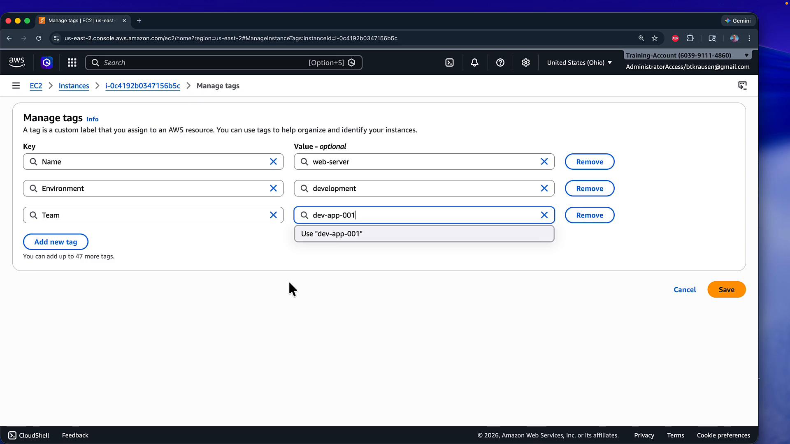This screenshot has height=444, width=790.
Task: Open Feedback in the footer
Action: point(75,435)
